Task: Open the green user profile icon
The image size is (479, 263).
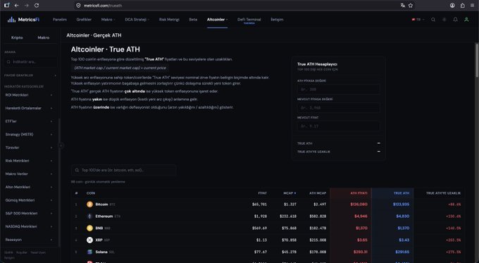Action: (x=466, y=20)
